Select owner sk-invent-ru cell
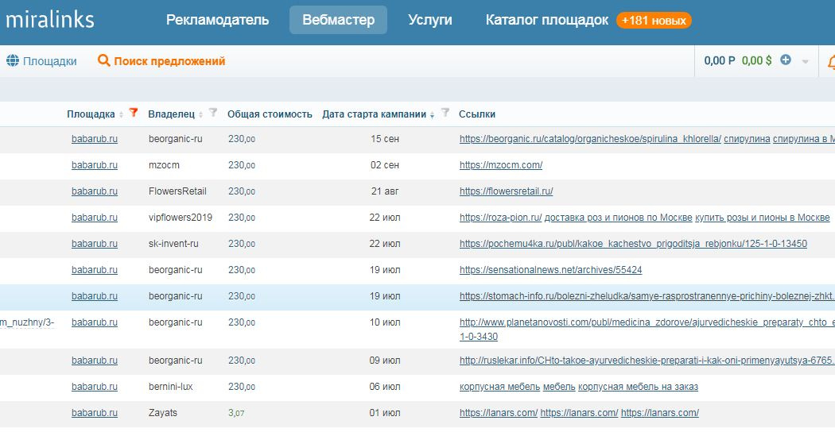 tap(173, 244)
